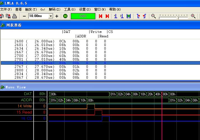
Task: Click the print icon in the toolbar
Action: pyautogui.click(x=15, y=16)
